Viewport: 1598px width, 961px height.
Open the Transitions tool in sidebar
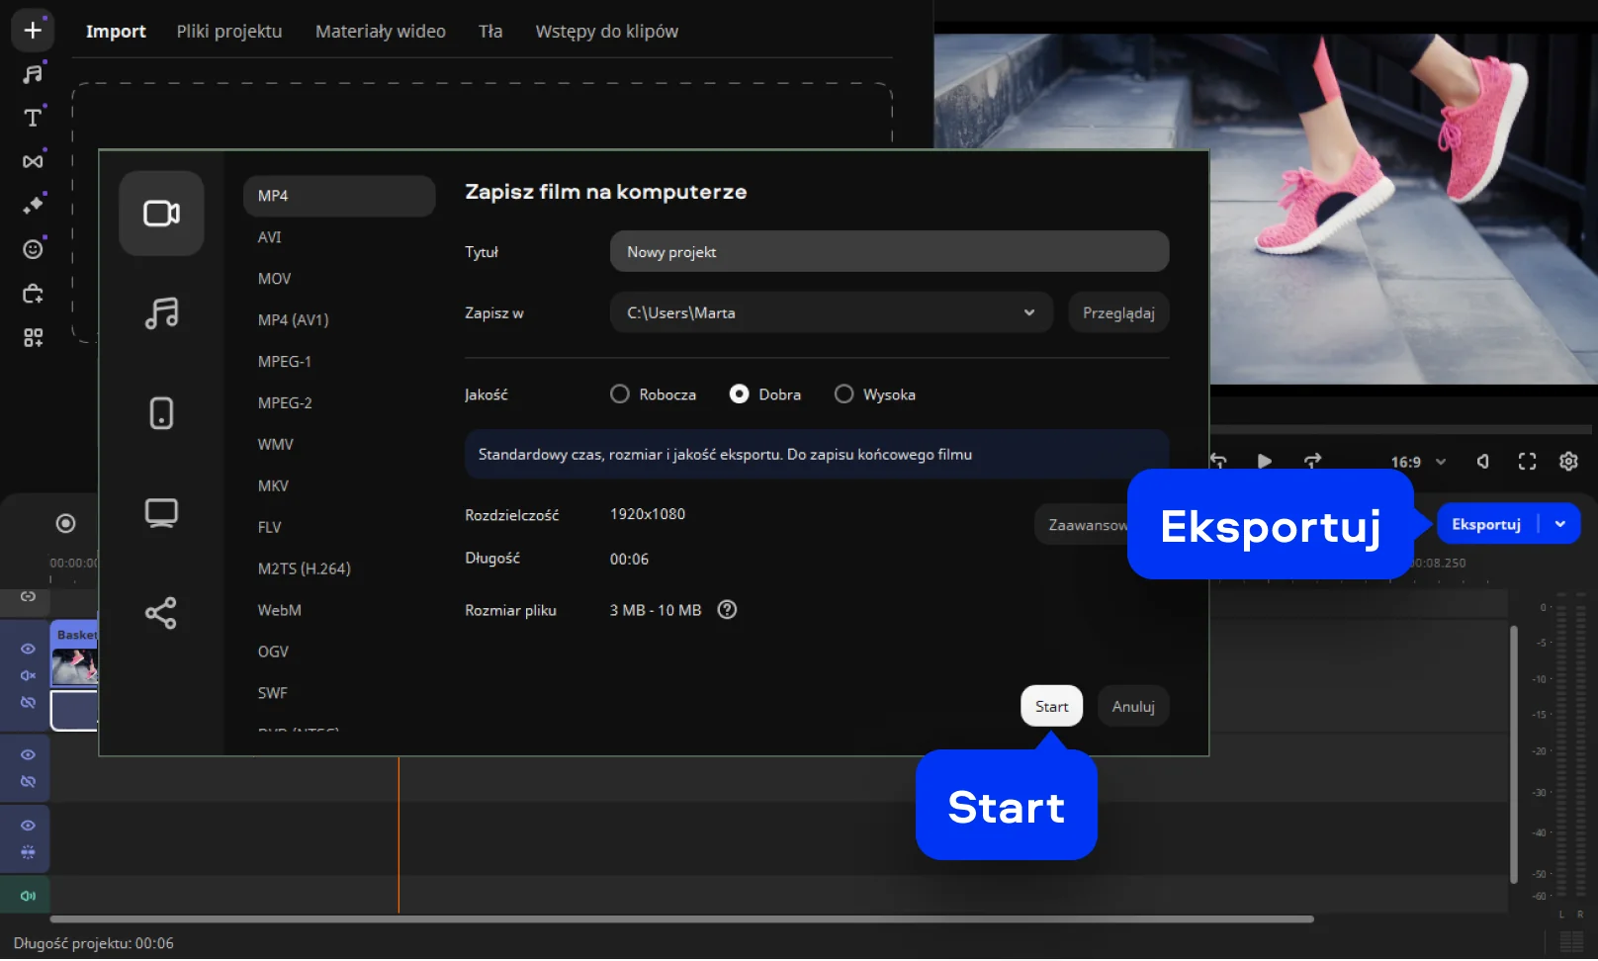point(33,161)
